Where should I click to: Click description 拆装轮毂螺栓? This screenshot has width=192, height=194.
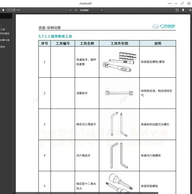tap(149, 186)
